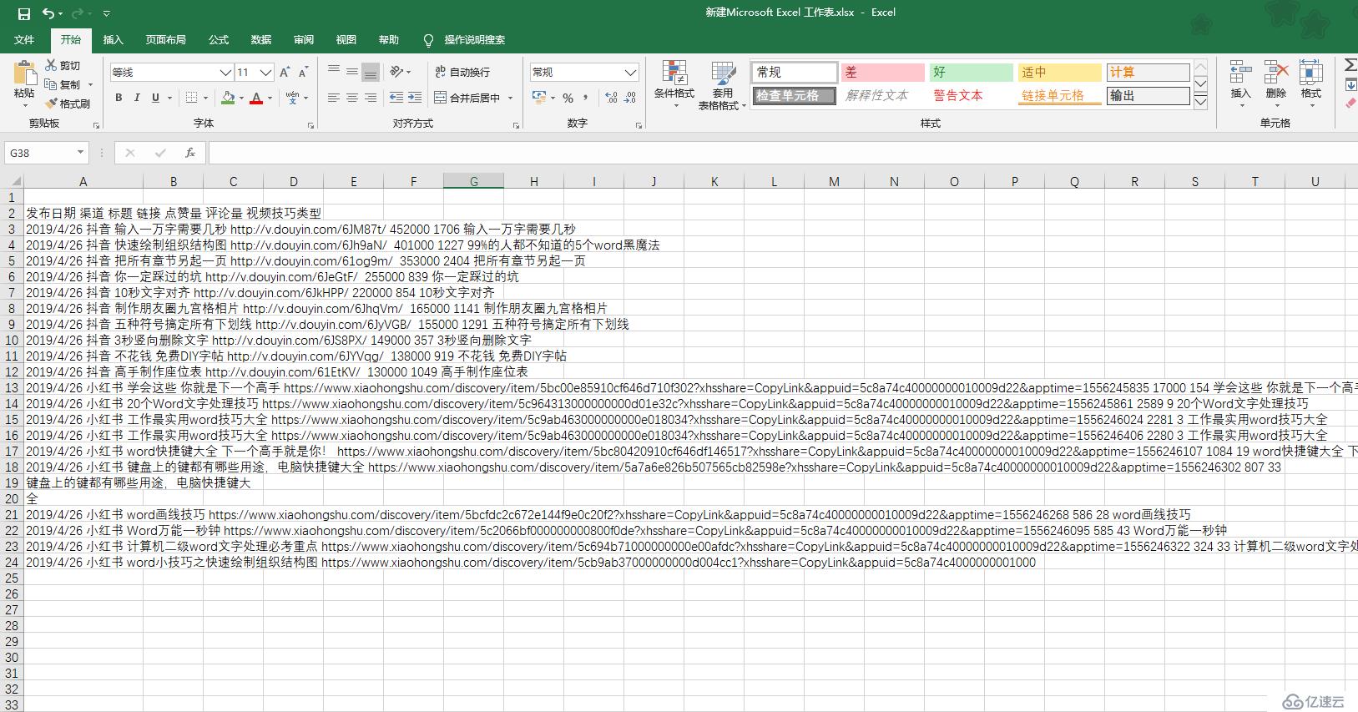Click the phonetic guide (wén) icon
The width and height of the screenshot is (1358, 712).
coord(292,98)
